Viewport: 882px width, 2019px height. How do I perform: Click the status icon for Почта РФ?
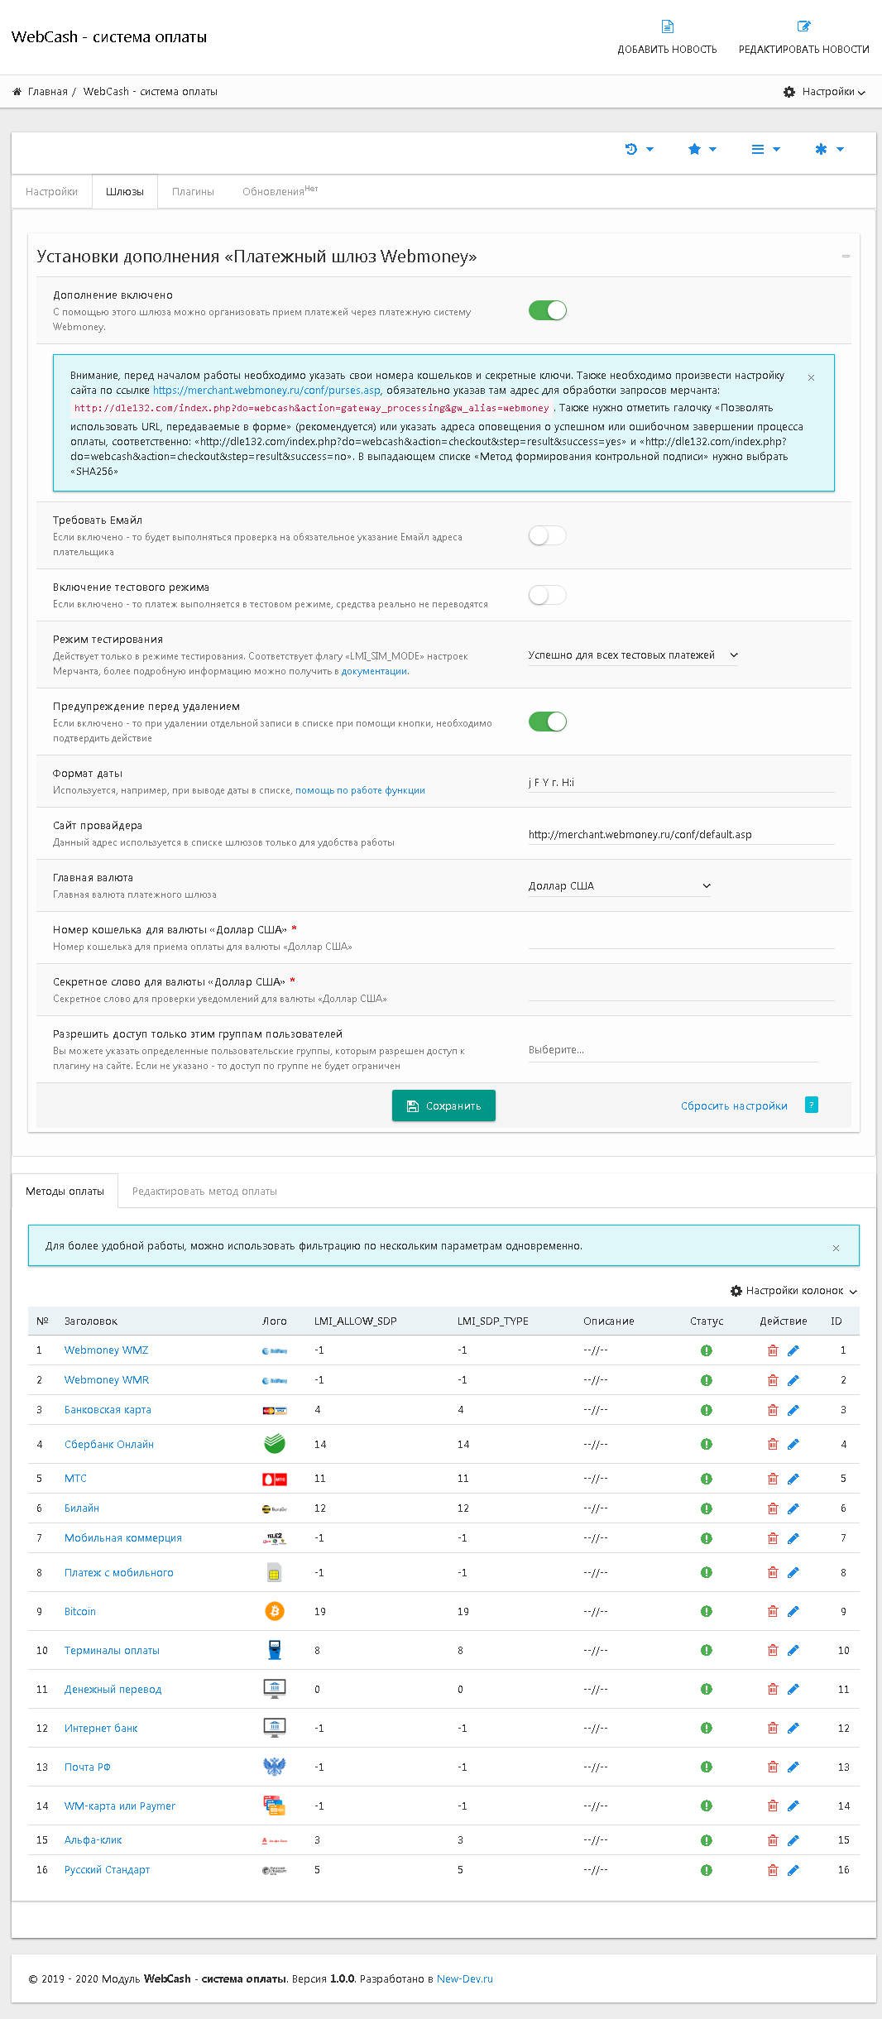pos(707,1767)
